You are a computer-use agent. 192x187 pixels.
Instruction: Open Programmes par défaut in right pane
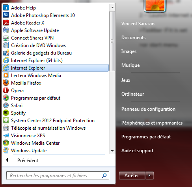pyautogui.click(x=146, y=137)
